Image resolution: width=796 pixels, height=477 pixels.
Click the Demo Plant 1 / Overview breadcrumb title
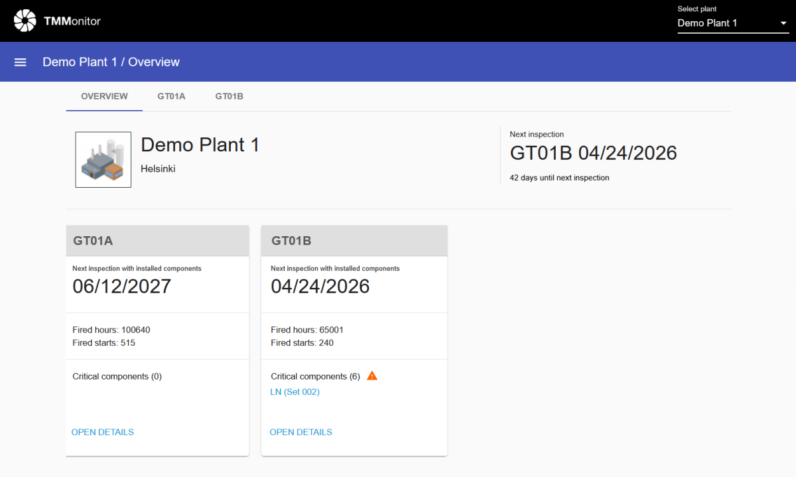click(111, 62)
